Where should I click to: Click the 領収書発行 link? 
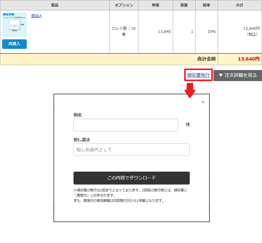point(198,75)
